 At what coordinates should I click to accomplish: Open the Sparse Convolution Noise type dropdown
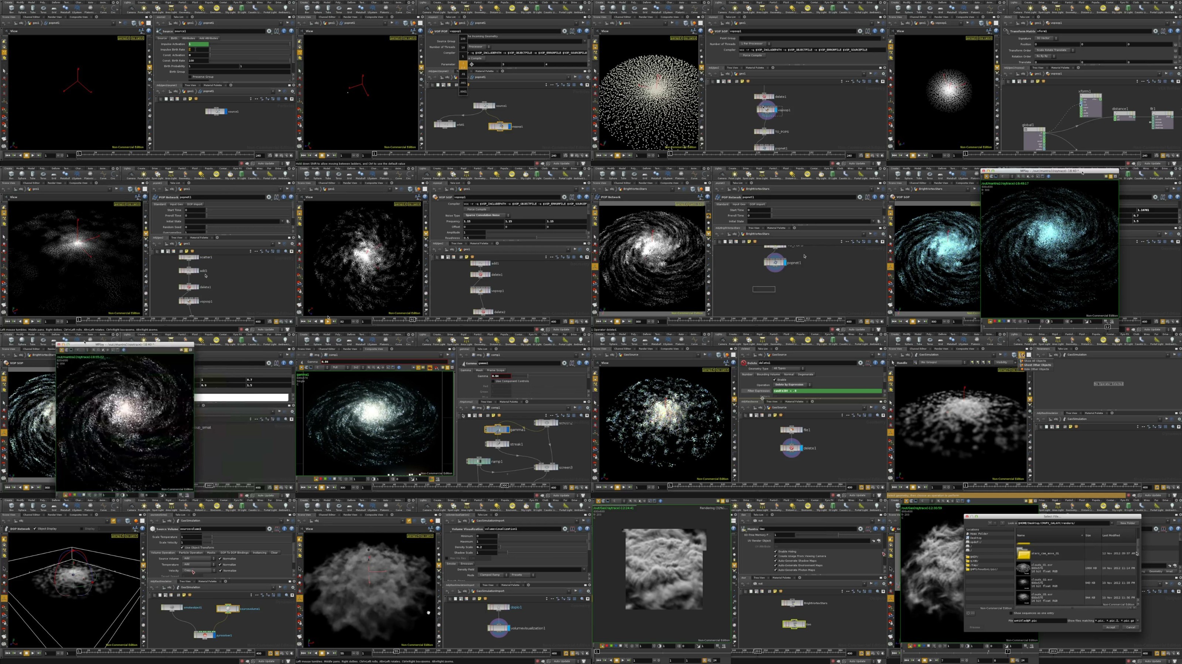pos(486,215)
